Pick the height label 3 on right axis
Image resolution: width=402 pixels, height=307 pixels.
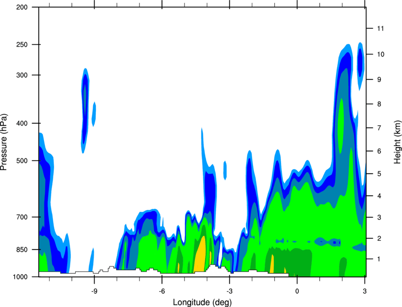(379, 217)
